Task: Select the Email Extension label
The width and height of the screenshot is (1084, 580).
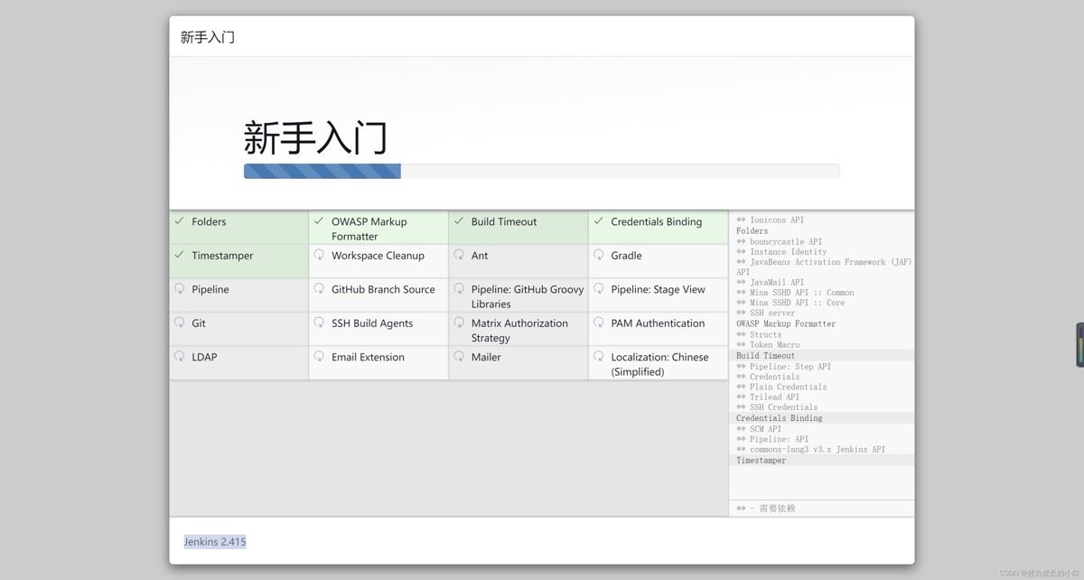Action: [x=368, y=357]
